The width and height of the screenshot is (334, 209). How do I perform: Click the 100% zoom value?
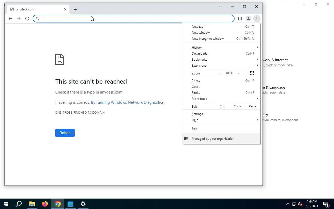pyautogui.click(x=229, y=73)
